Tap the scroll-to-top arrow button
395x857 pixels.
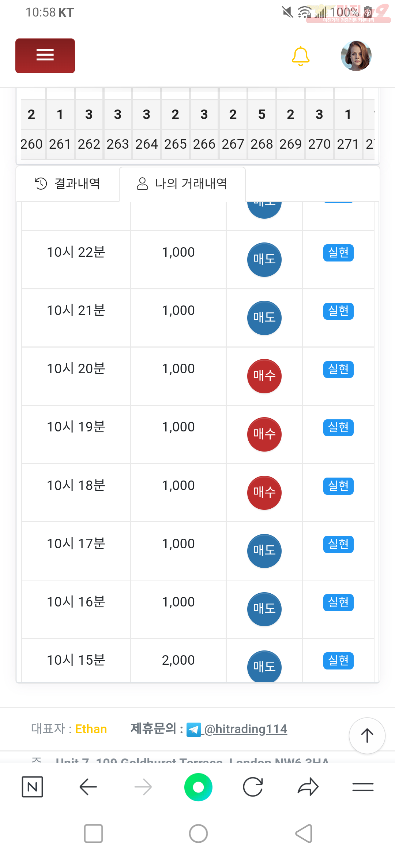tap(367, 735)
